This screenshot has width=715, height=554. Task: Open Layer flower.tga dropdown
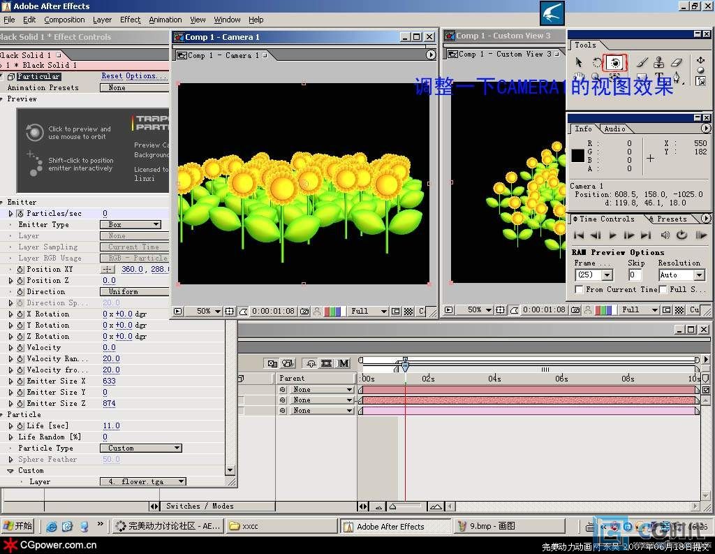tap(143, 481)
